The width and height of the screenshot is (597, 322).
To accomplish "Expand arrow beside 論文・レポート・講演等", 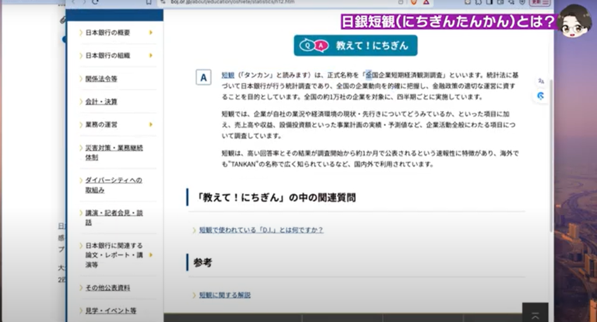I will [x=151, y=255].
